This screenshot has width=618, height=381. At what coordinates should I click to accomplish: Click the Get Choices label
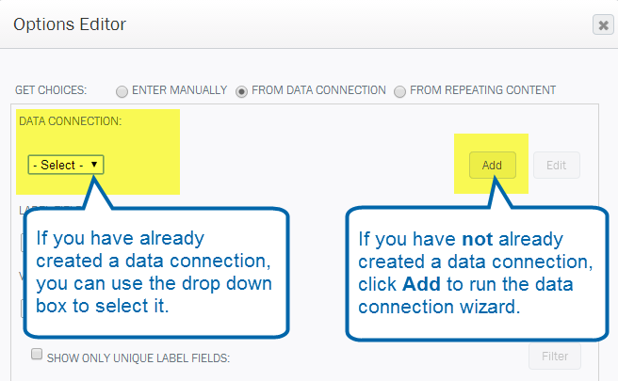coord(51,90)
